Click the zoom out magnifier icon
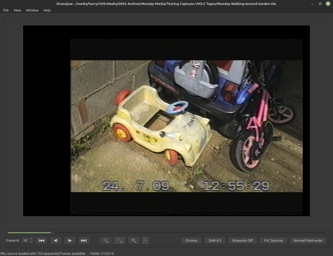This screenshot has height=256, width=333. [120, 240]
